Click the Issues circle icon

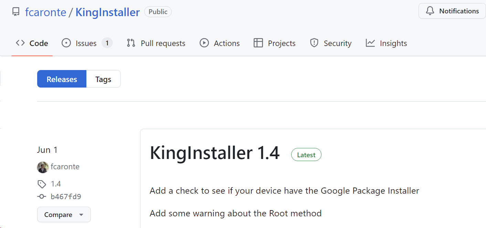click(66, 43)
